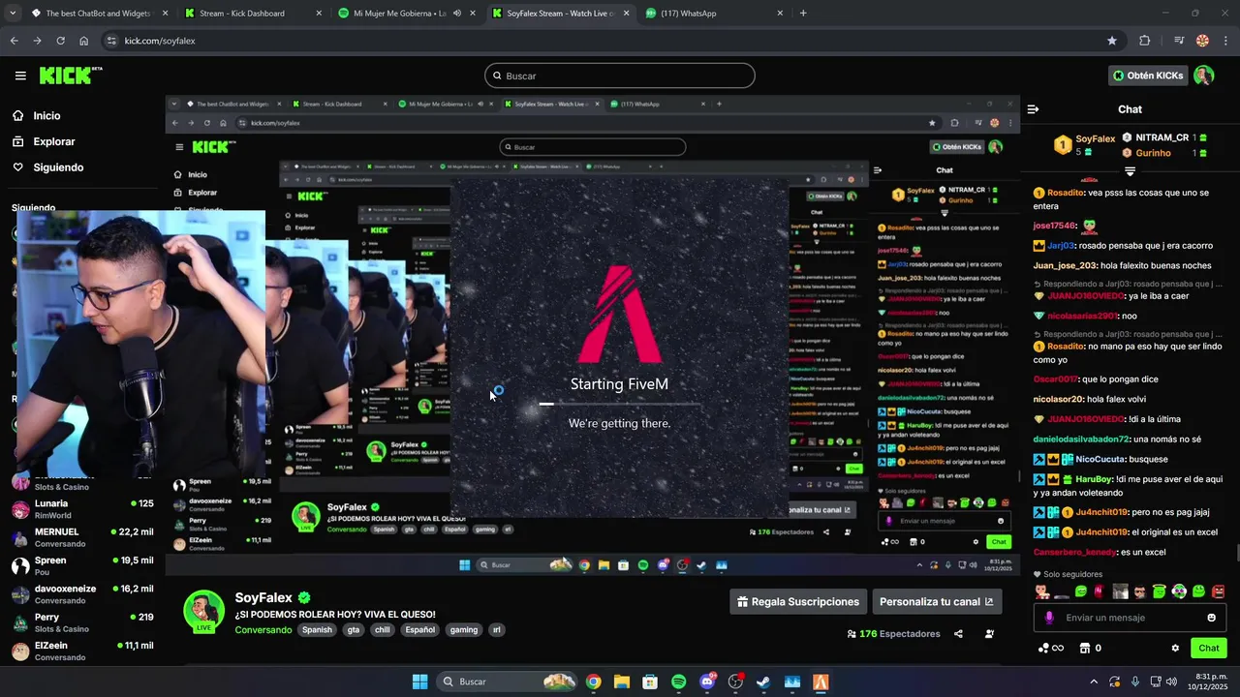Click the moderator user icon beside share
Viewport: 1240px width, 697px height.
pos(989,634)
